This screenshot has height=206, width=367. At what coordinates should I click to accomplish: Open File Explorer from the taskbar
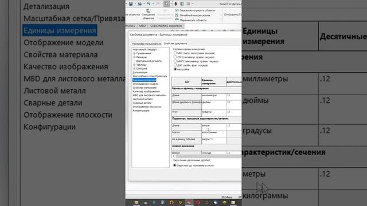pos(136,202)
